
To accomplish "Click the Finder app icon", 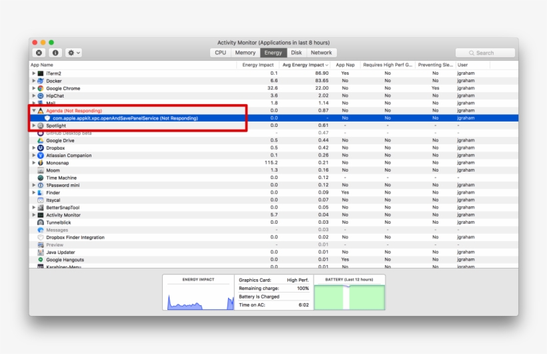I will pyautogui.click(x=41, y=192).
